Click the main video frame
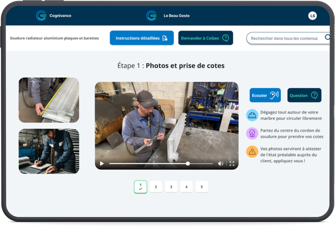 click(167, 126)
